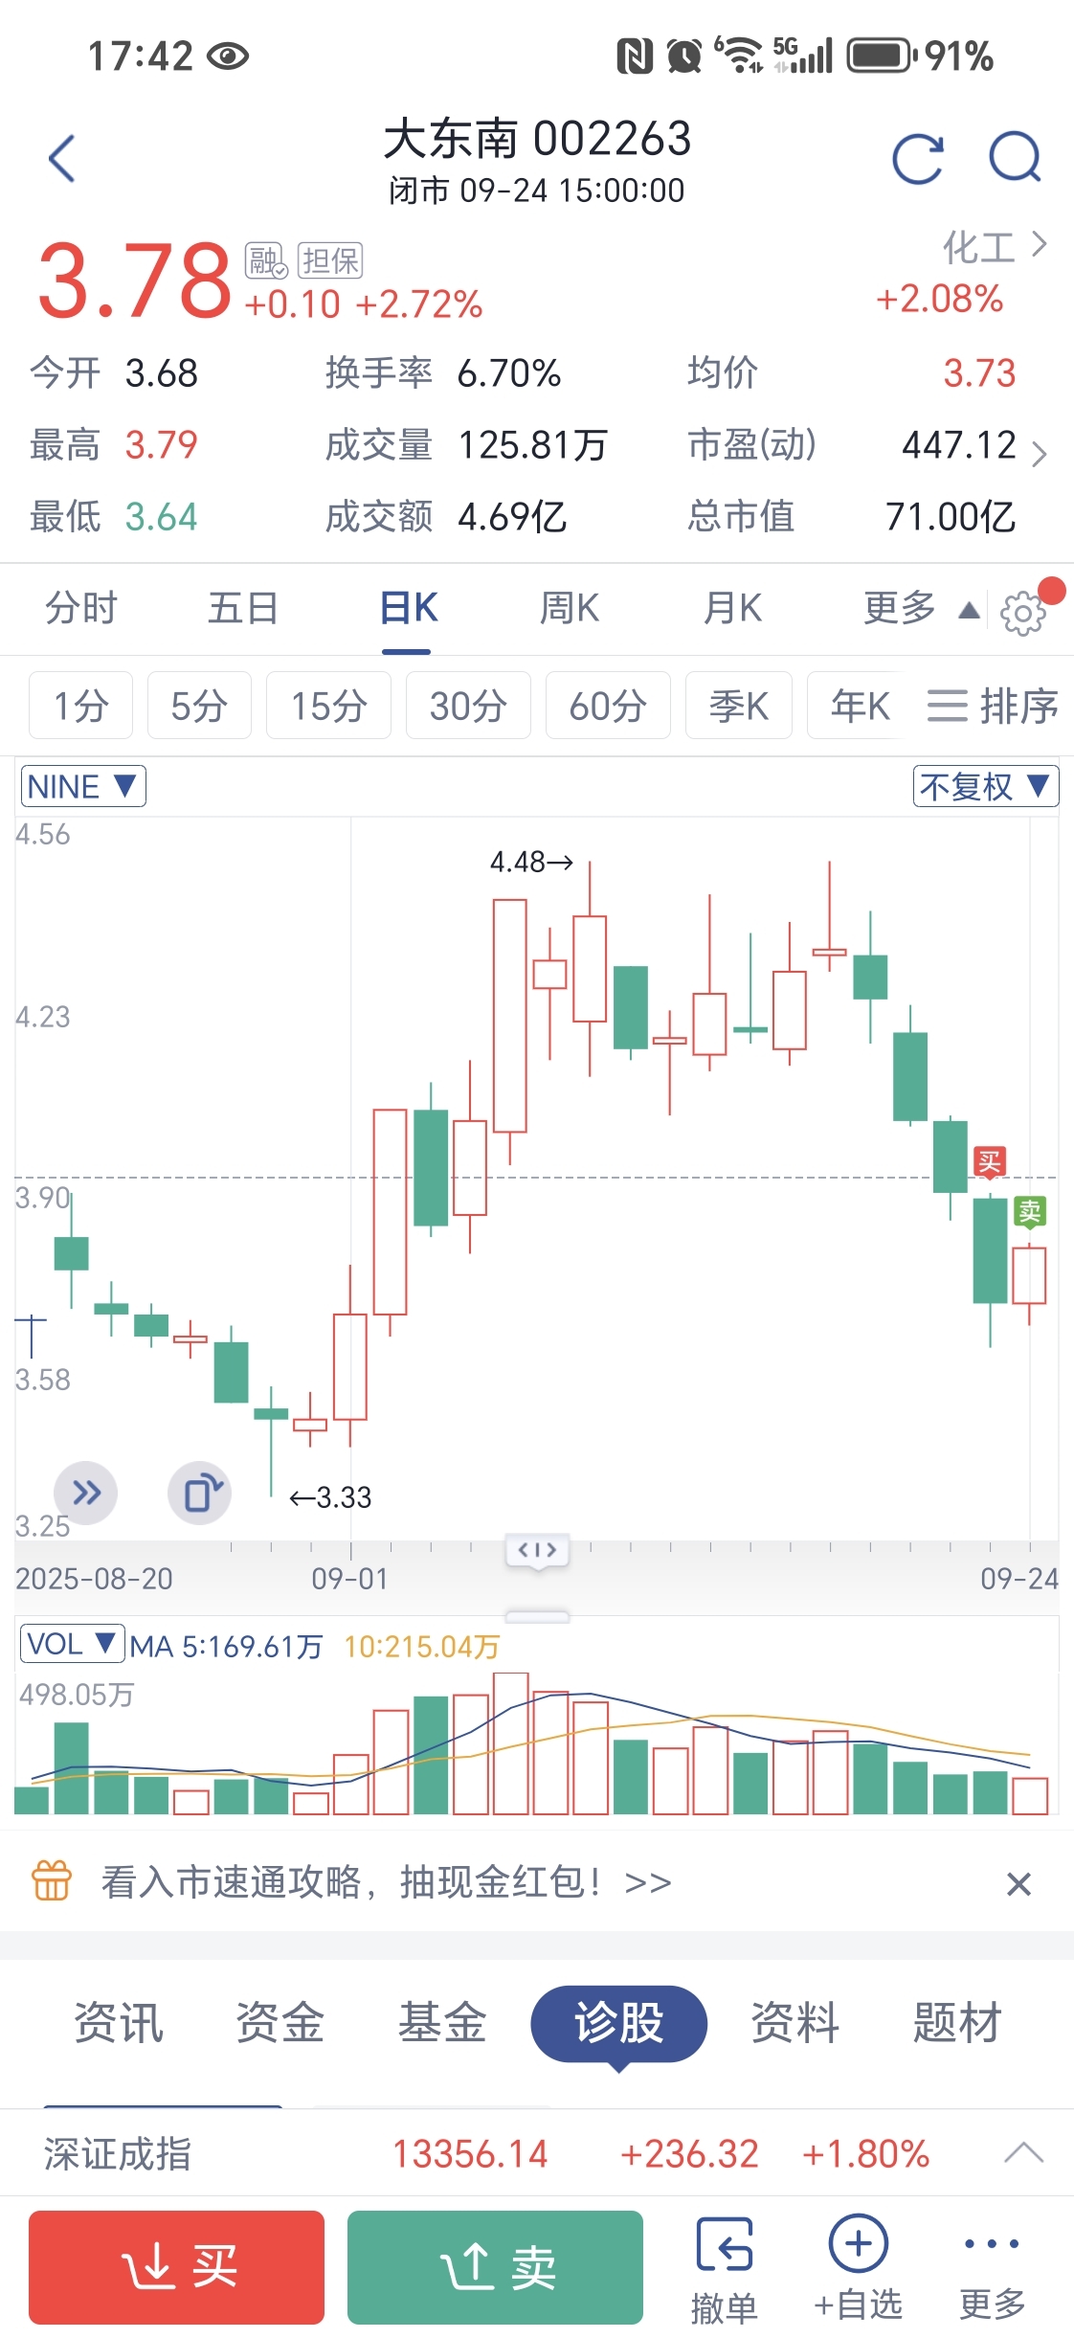Open the search magnifier icon
Image resolution: width=1074 pixels, height=2338 pixels.
pos(1015,157)
